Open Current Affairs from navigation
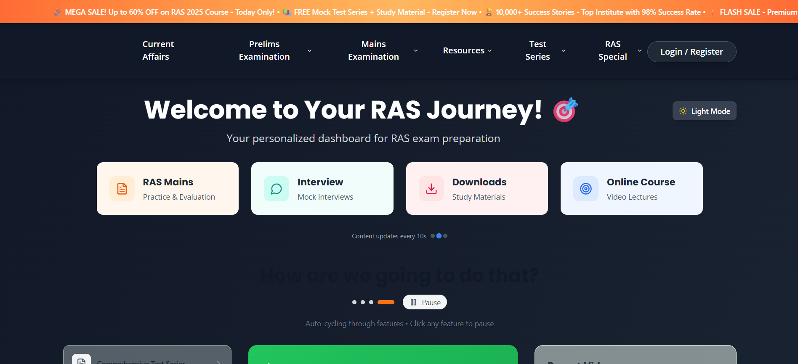 click(x=158, y=50)
